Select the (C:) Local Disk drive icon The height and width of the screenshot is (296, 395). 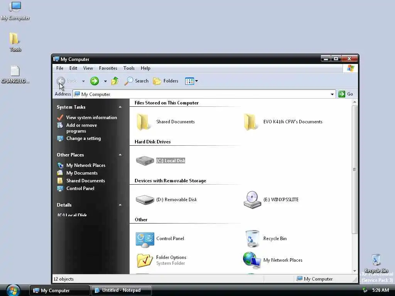point(145,161)
